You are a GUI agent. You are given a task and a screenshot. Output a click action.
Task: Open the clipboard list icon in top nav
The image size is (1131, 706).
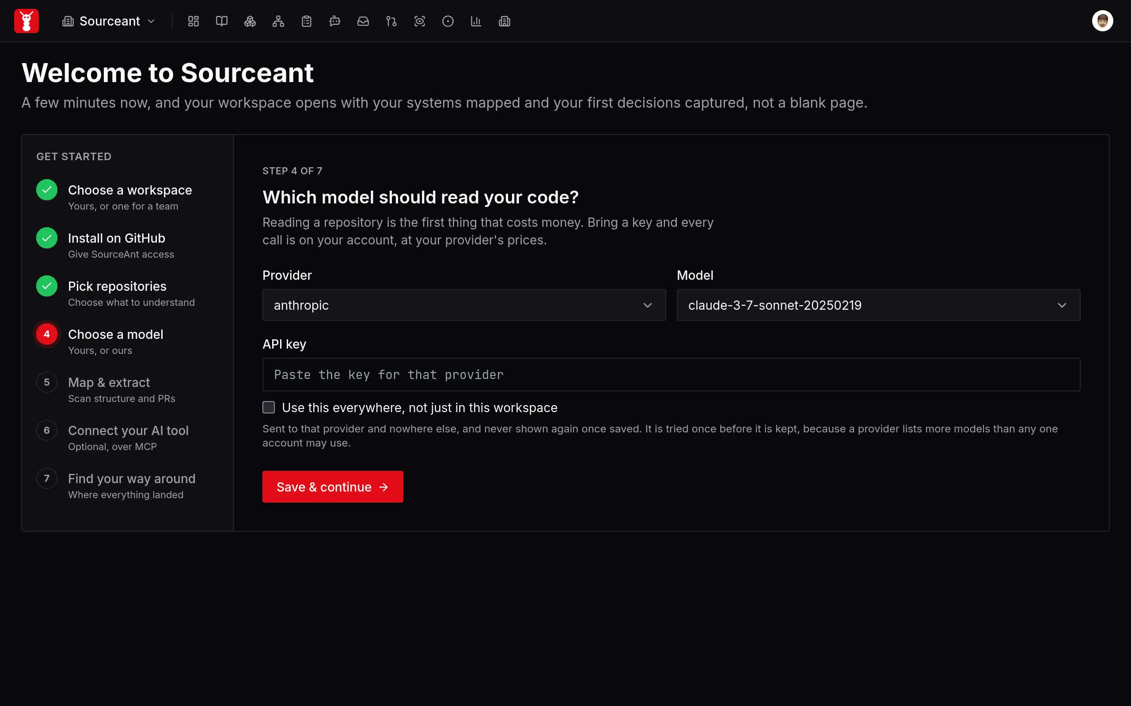[x=307, y=21]
